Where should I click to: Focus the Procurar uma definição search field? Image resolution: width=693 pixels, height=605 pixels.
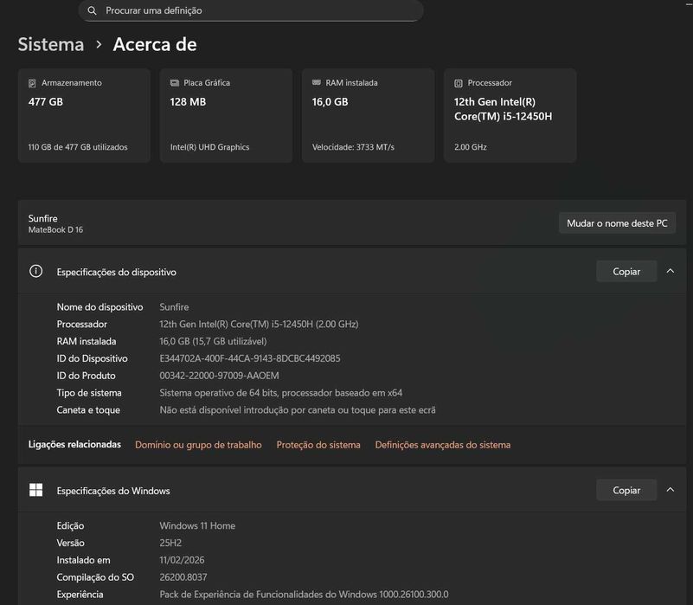click(x=251, y=10)
